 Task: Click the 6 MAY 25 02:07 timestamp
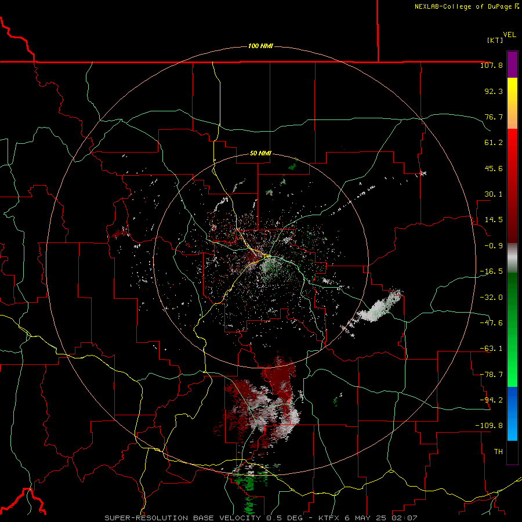tap(380, 518)
